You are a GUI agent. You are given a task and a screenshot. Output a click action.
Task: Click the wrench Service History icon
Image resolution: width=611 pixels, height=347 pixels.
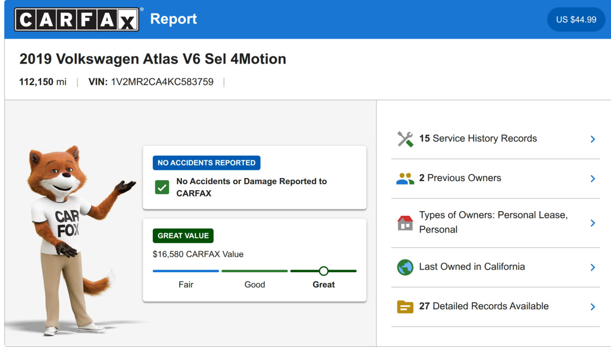tap(405, 139)
